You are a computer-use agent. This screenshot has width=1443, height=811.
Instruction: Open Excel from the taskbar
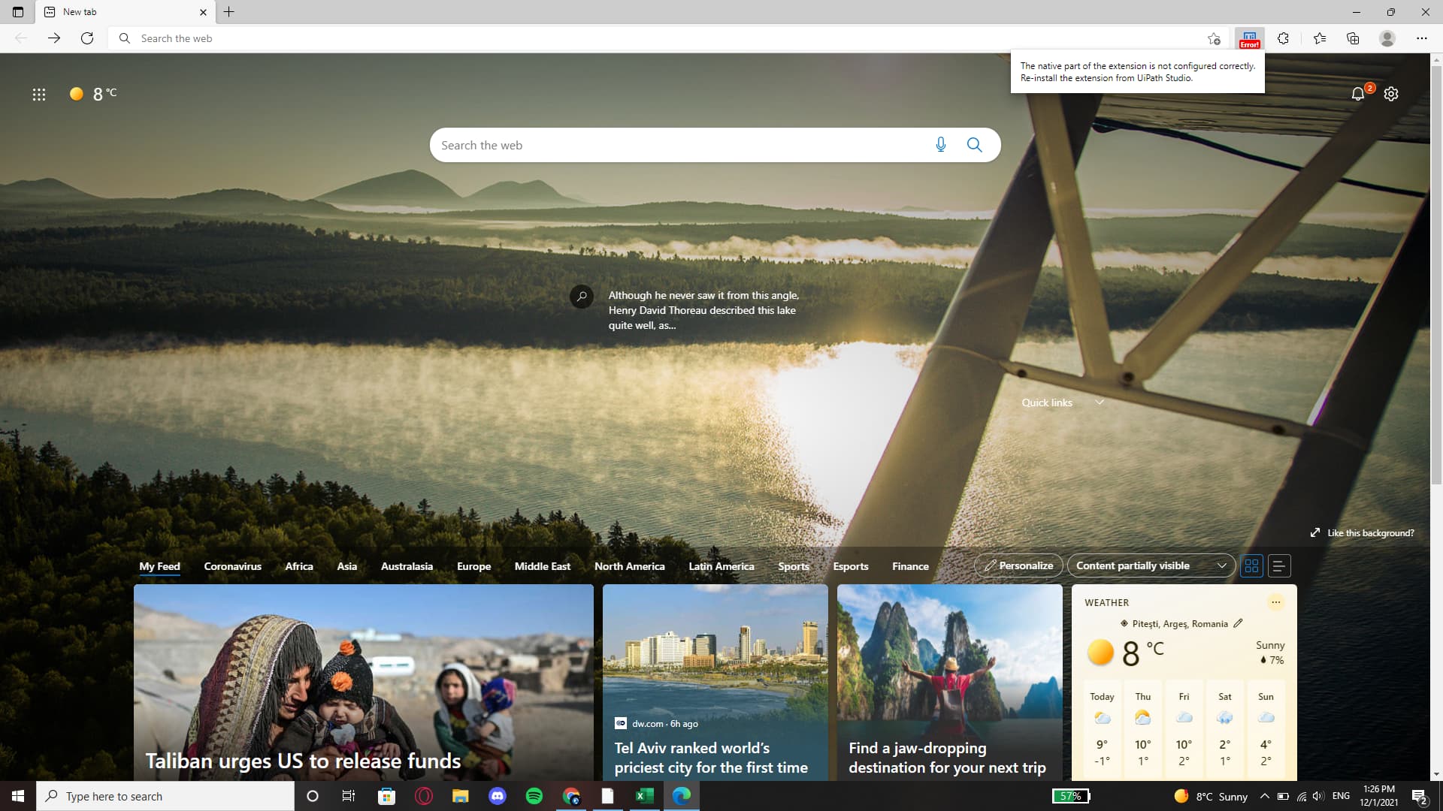tap(644, 796)
